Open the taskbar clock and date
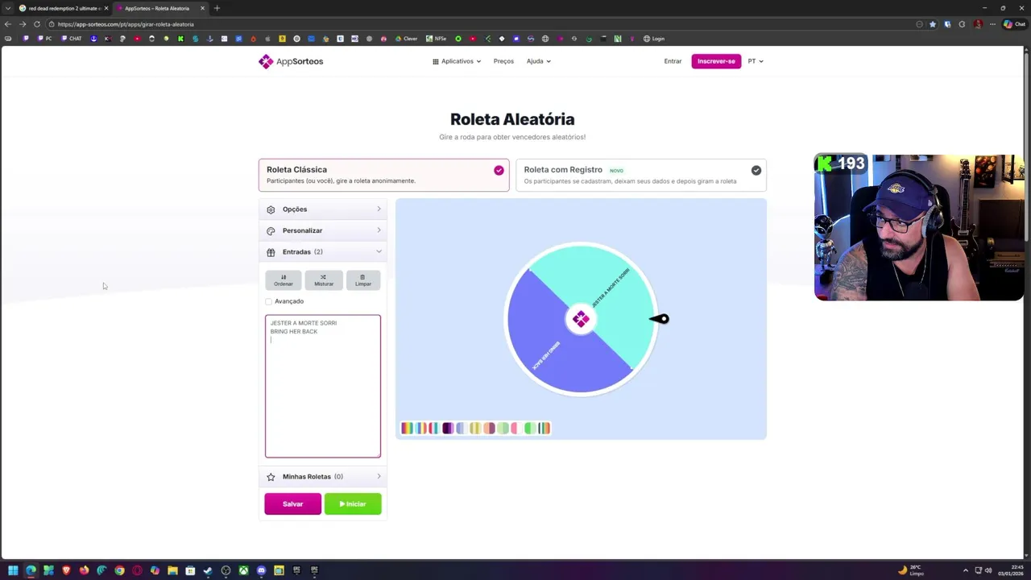 click(x=1011, y=570)
